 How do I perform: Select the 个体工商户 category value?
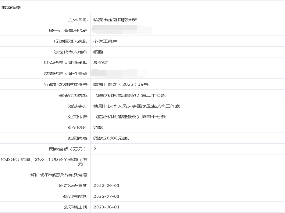105,41
